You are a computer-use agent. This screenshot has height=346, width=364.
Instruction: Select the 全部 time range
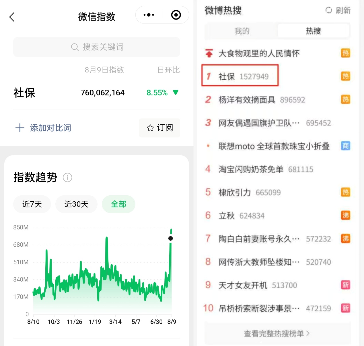click(x=118, y=204)
